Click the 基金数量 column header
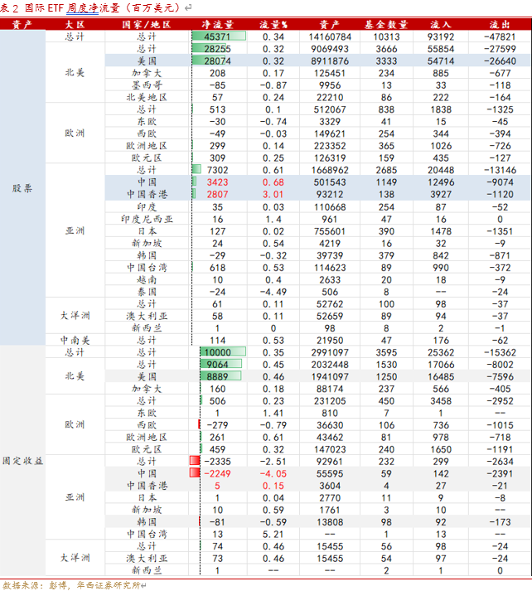Screen dimensions: 532x591 tap(385, 25)
